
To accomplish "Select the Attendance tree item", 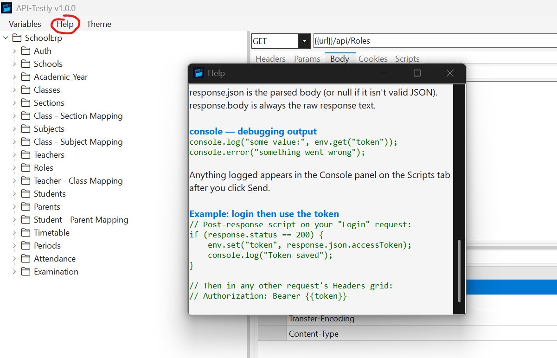I will pyautogui.click(x=55, y=259).
